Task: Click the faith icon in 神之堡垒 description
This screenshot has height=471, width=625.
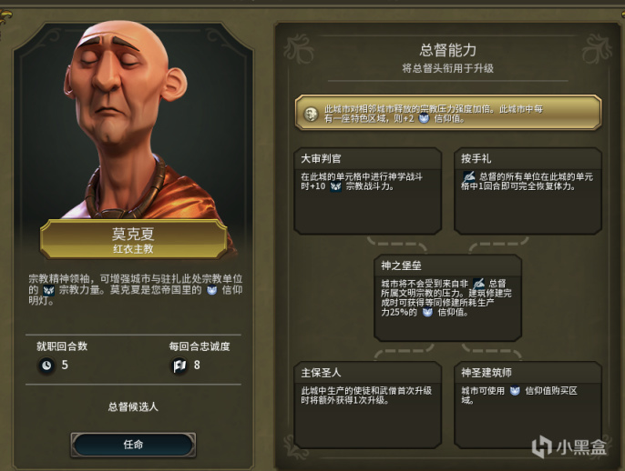Action: pos(427,312)
